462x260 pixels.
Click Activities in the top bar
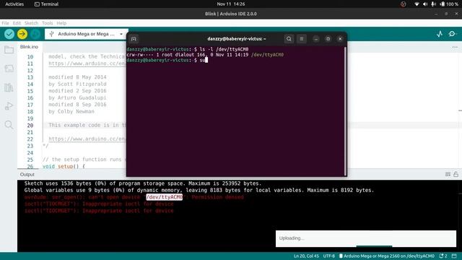click(x=14, y=4)
